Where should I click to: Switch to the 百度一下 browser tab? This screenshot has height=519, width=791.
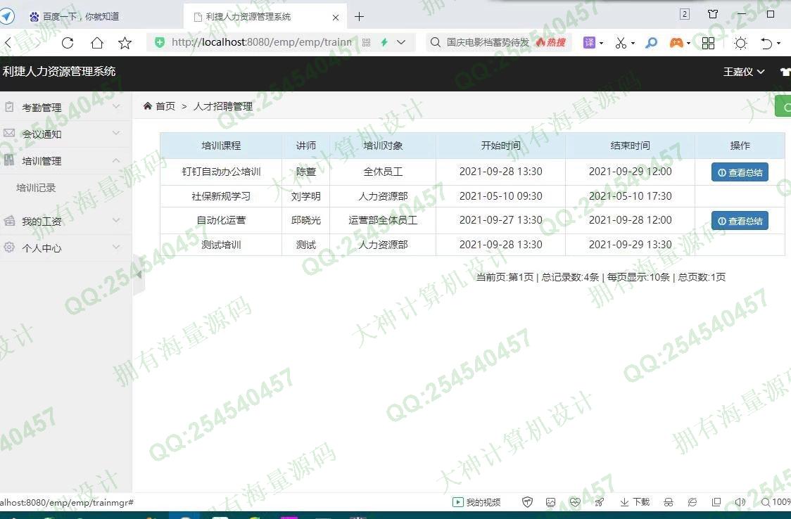(81, 16)
